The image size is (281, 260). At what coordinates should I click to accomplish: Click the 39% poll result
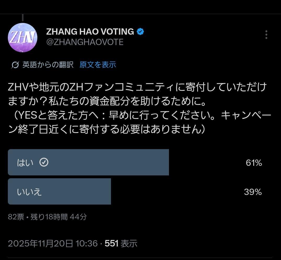pos(253,192)
